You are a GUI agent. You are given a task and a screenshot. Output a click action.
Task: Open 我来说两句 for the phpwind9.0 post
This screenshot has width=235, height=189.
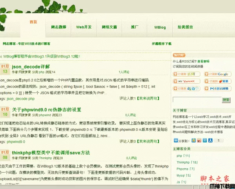(x=148, y=141)
